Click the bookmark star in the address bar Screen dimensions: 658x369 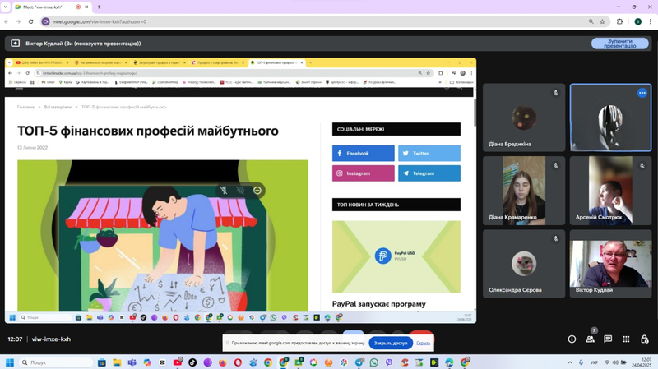[602, 21]
